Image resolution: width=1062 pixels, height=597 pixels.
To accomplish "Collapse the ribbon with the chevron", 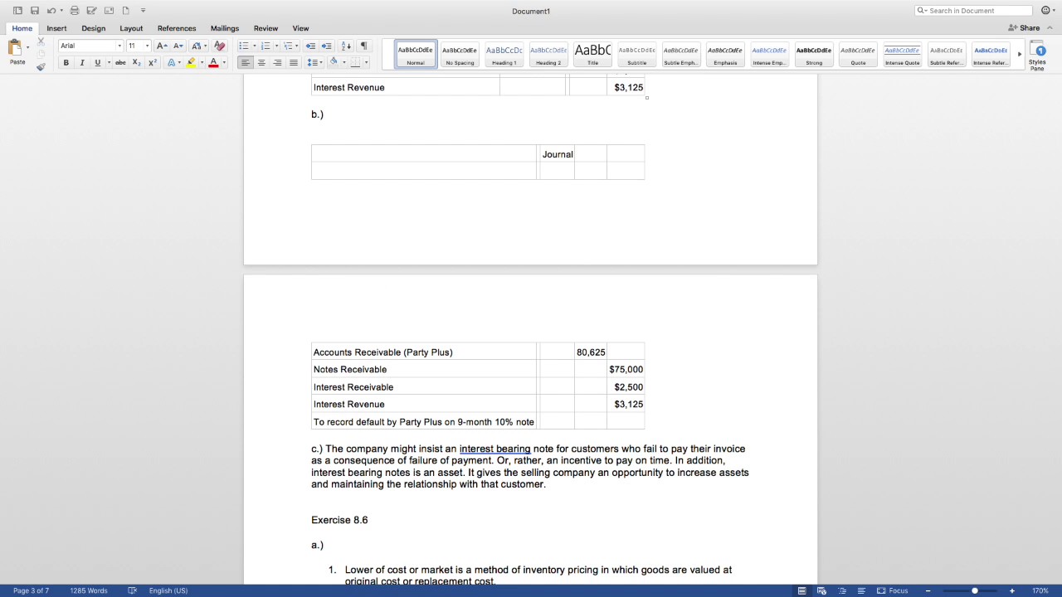I will coord(1050,28).
